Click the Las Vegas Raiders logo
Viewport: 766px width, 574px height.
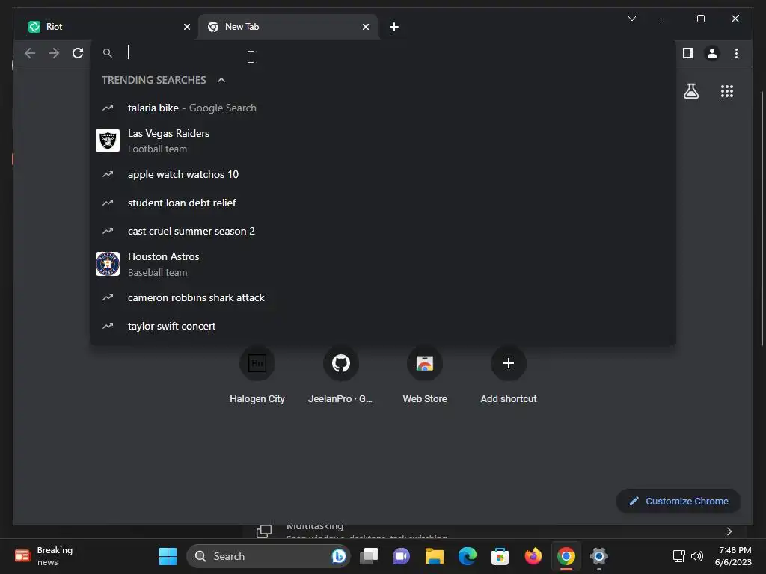108,141
